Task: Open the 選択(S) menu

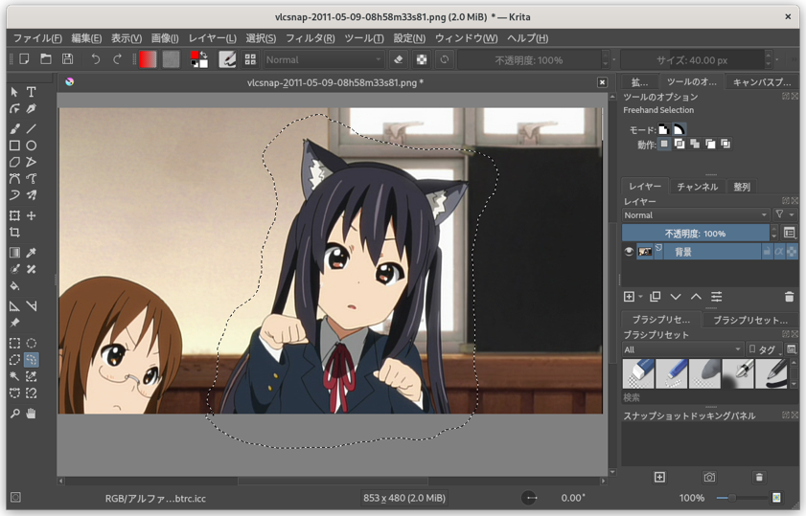Action: coord(261,38)
